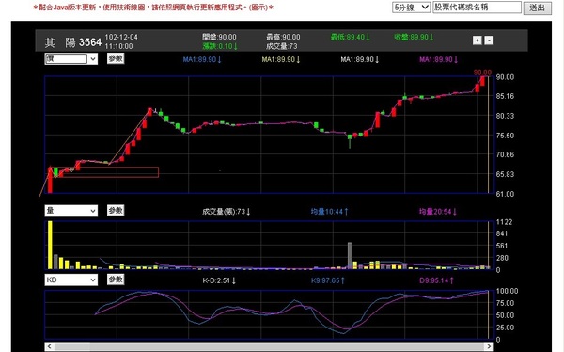564x352 pixels.
Task: Click the K-D:2.51 label
Action: click(x=219, y=280)
